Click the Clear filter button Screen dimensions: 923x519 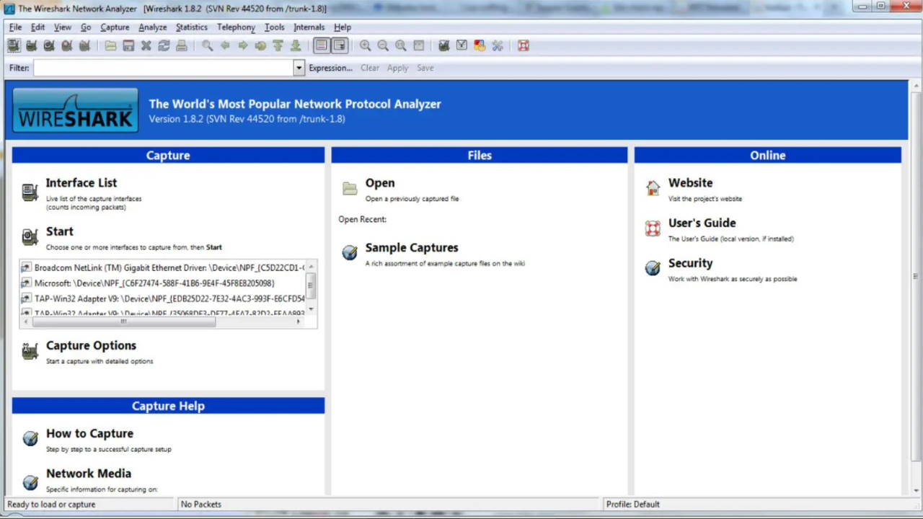pos(370,68)
